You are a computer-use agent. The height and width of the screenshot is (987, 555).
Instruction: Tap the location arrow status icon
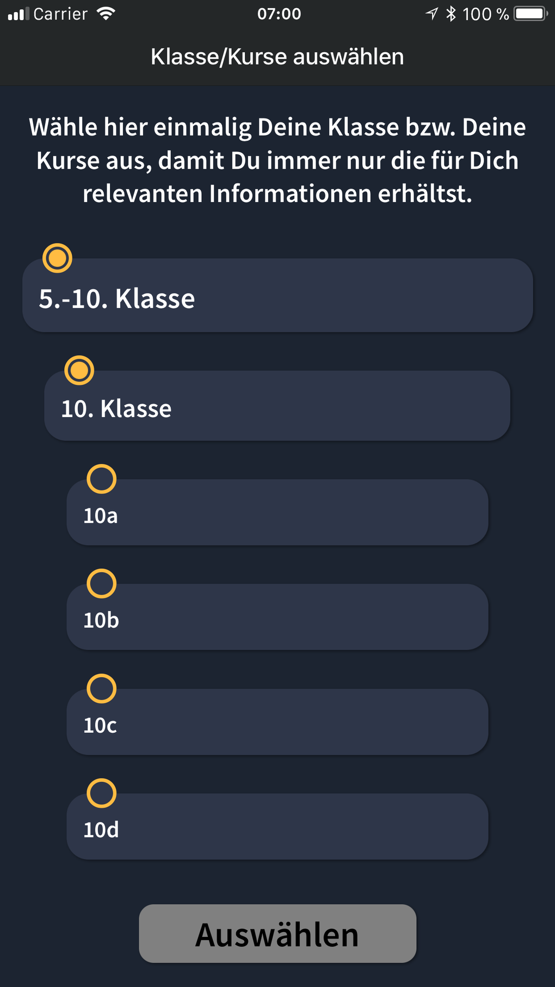click(432, 14)
